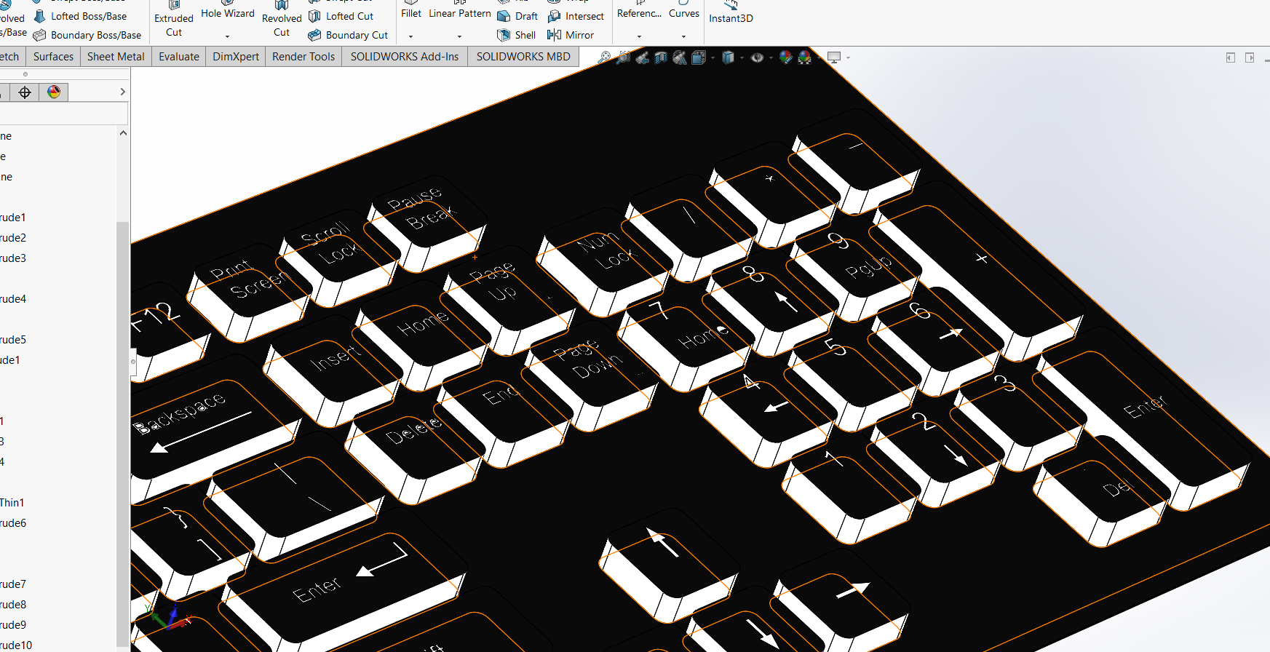1270x652 pixels.
Task: Click the collapse left panel arrow icon
Action: click(x=1230, y=57)
